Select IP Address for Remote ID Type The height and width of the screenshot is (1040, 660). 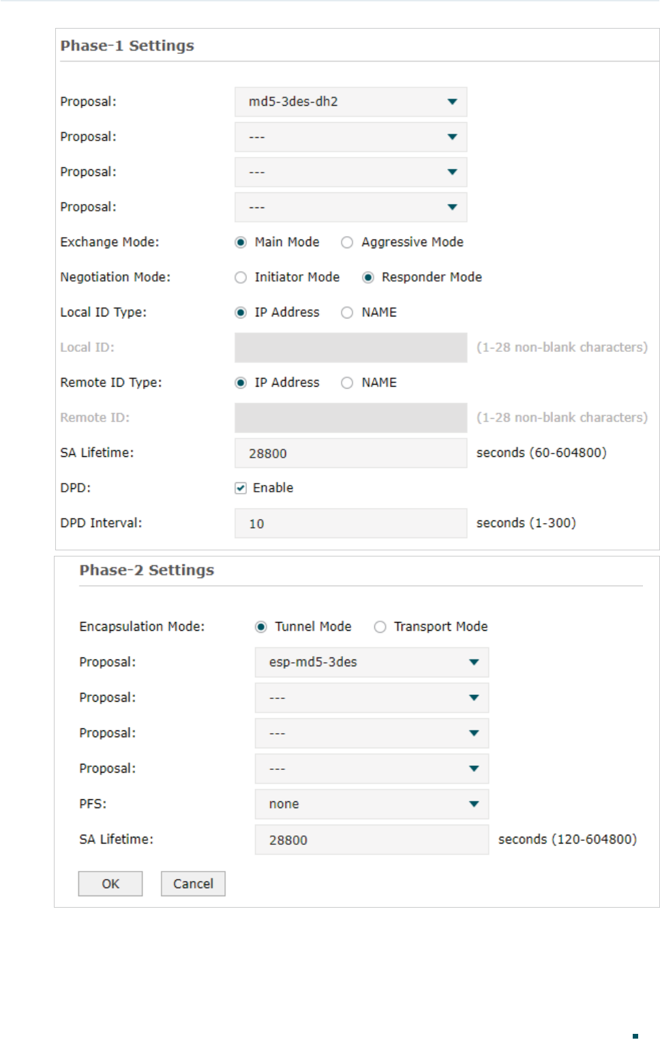point(241,383)
